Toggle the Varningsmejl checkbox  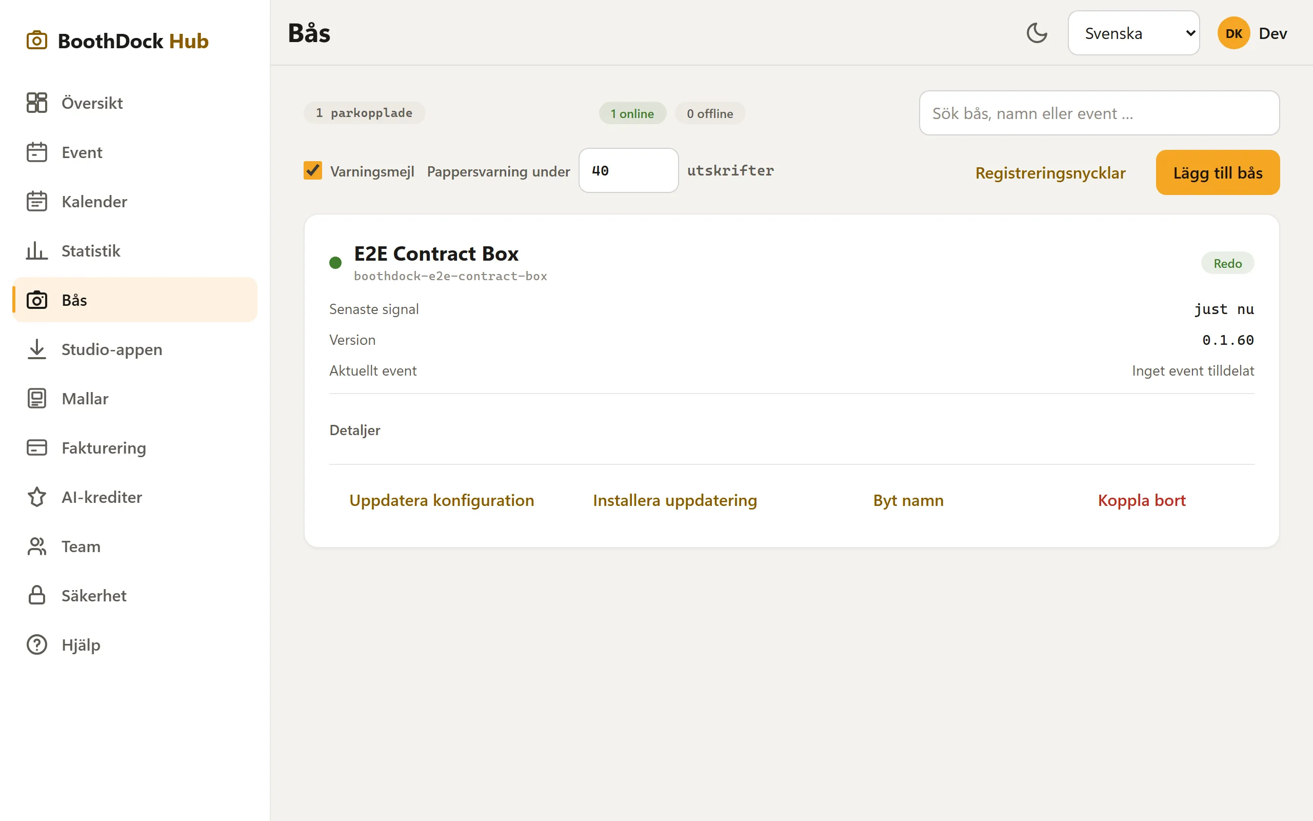pyautogui.click(x=312, y=170)
